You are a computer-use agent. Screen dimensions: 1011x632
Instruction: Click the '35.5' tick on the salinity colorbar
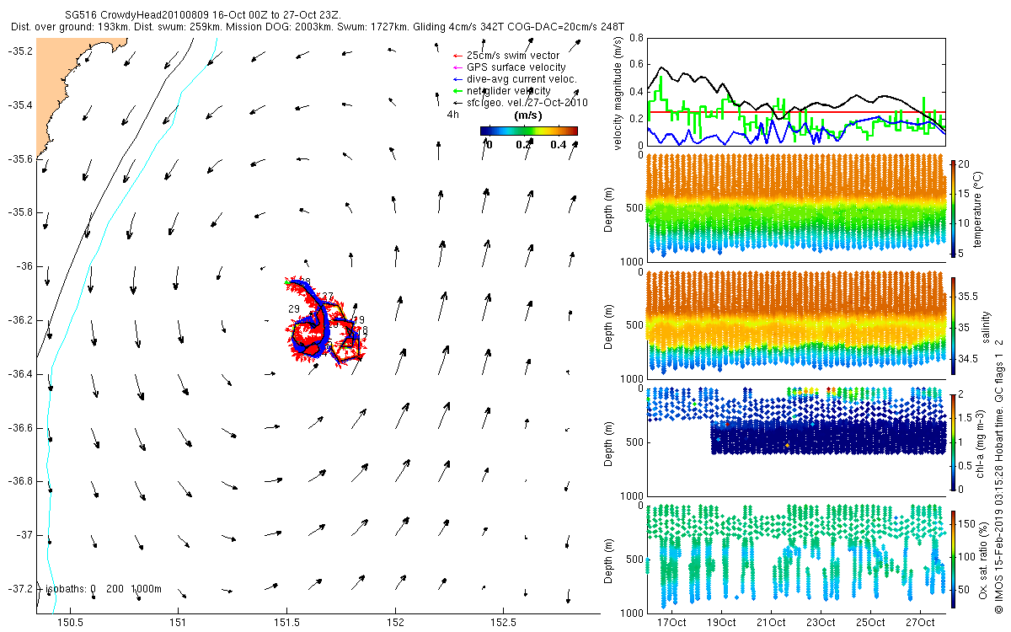tap(969, 297)
